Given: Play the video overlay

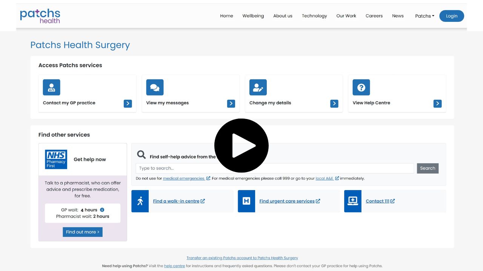Looking at the screenshot, I should tap(241, 146).
